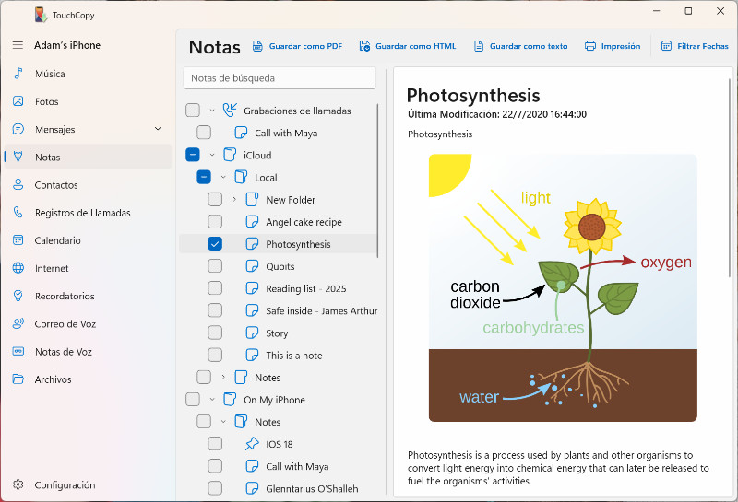Open the Música section

pyautogui.click(x=88, y=74)
